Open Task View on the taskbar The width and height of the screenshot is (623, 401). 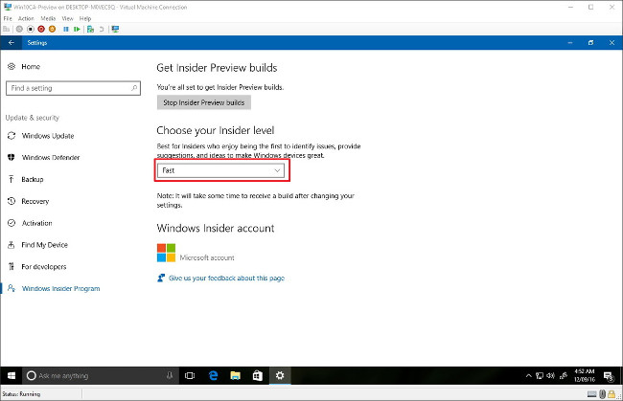(x=190, y=375)
